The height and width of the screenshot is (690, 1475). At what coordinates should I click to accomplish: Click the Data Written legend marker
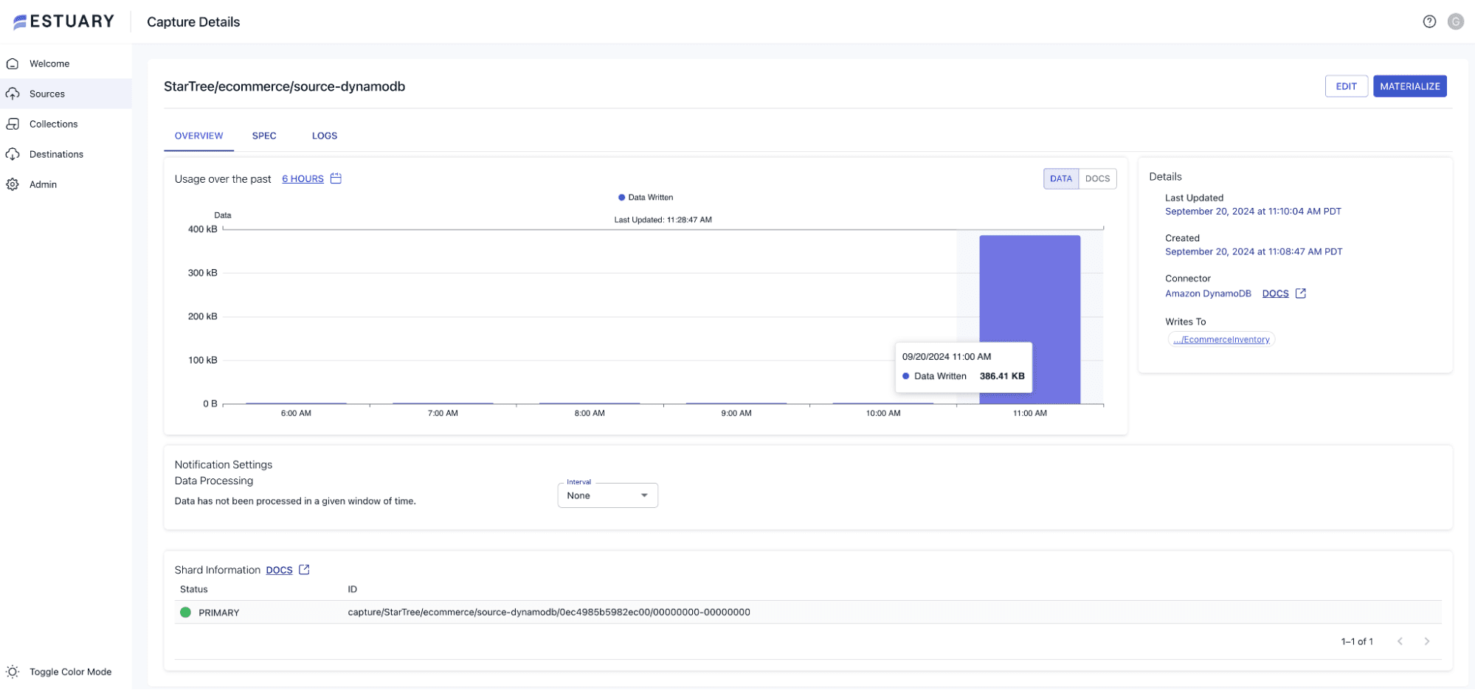[x=621, y=197]
